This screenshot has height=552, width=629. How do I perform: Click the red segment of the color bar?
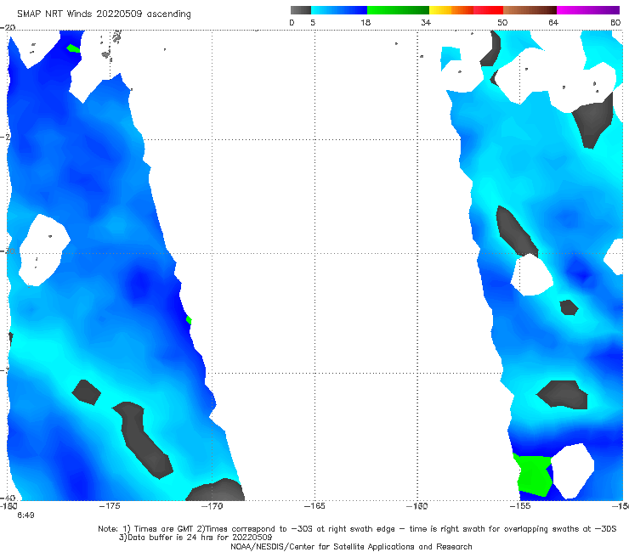[488, 10]
